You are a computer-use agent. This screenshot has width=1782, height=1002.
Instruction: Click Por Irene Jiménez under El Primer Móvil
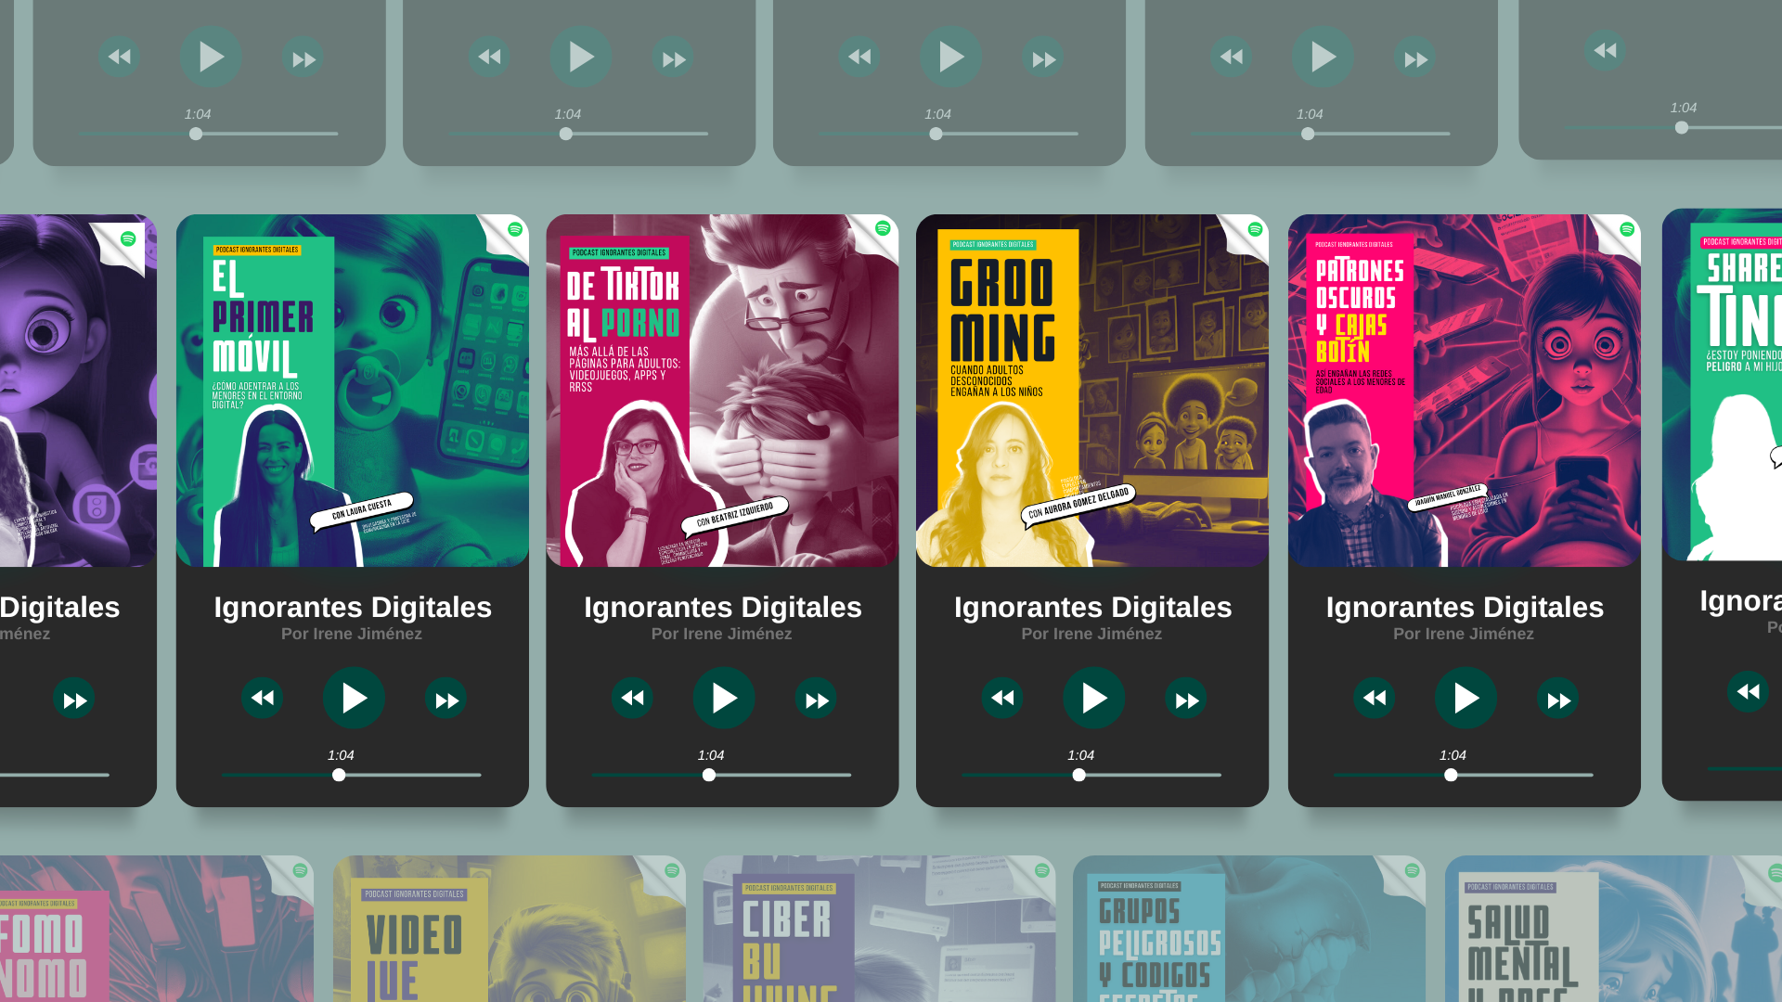(352, 634)
